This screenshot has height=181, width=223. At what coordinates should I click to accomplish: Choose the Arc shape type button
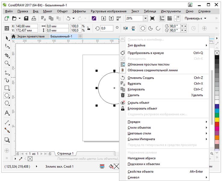[158, 28]
